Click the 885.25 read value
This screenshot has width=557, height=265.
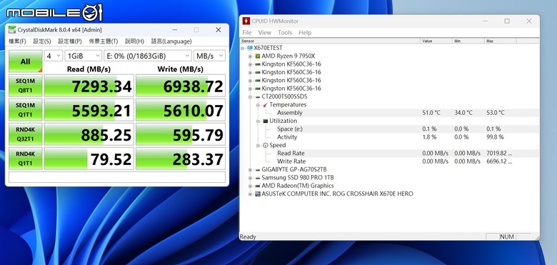(106, 135)
